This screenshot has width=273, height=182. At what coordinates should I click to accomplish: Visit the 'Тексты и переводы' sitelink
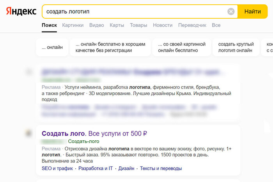[161, 169]
